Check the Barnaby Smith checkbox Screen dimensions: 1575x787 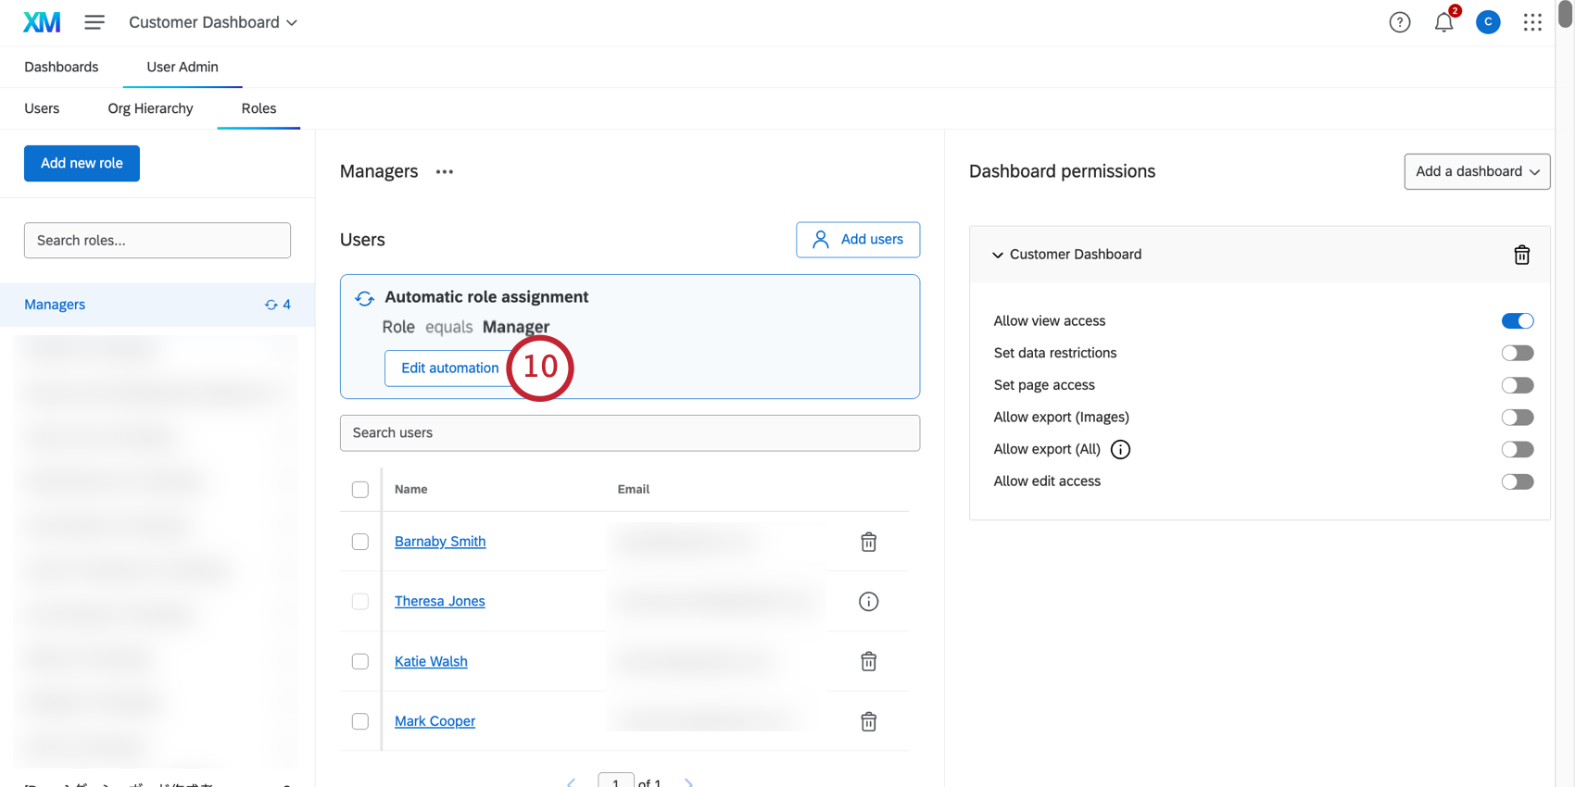coord(360,542)
